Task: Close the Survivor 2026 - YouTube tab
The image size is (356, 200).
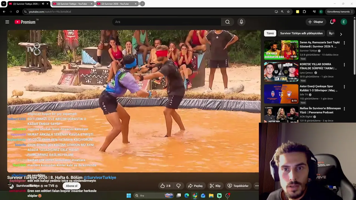Action: pyautogui.click(x=136, y=4)
